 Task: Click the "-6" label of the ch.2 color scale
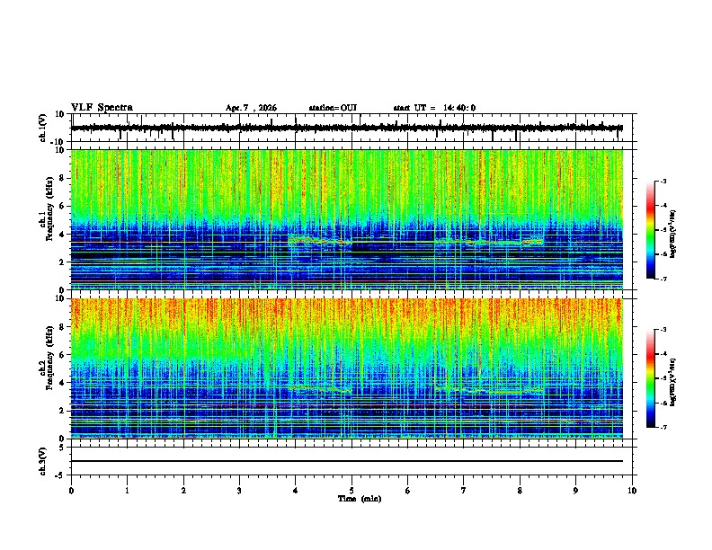click(x=663, y=403)
